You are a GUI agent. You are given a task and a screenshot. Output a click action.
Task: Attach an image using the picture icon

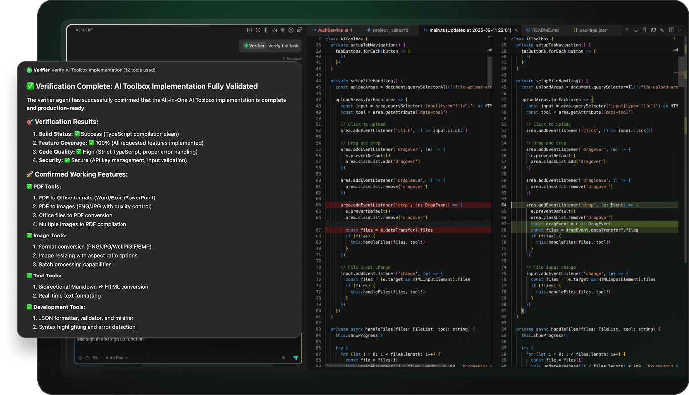point(96,358)
